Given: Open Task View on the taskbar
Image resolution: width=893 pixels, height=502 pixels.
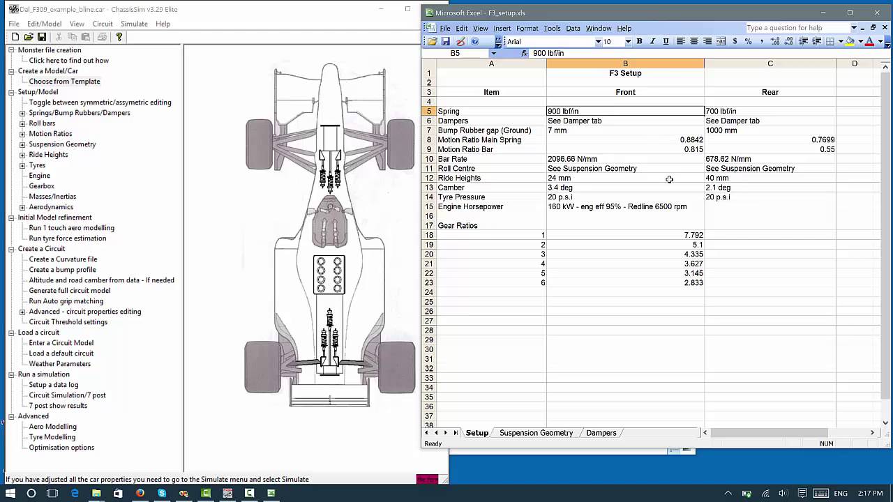Looking at the screenshot, I should point(52,493).
